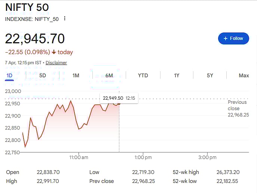Click the 12:15 marker point on chart

(119, 103)
